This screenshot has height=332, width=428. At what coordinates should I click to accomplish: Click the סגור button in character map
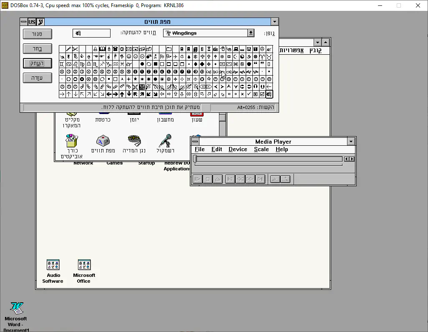(x=38, y=34)
